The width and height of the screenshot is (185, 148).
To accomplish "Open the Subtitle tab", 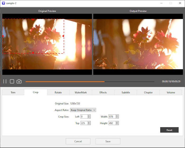I will pyautogui.click(x=126, y=92).
